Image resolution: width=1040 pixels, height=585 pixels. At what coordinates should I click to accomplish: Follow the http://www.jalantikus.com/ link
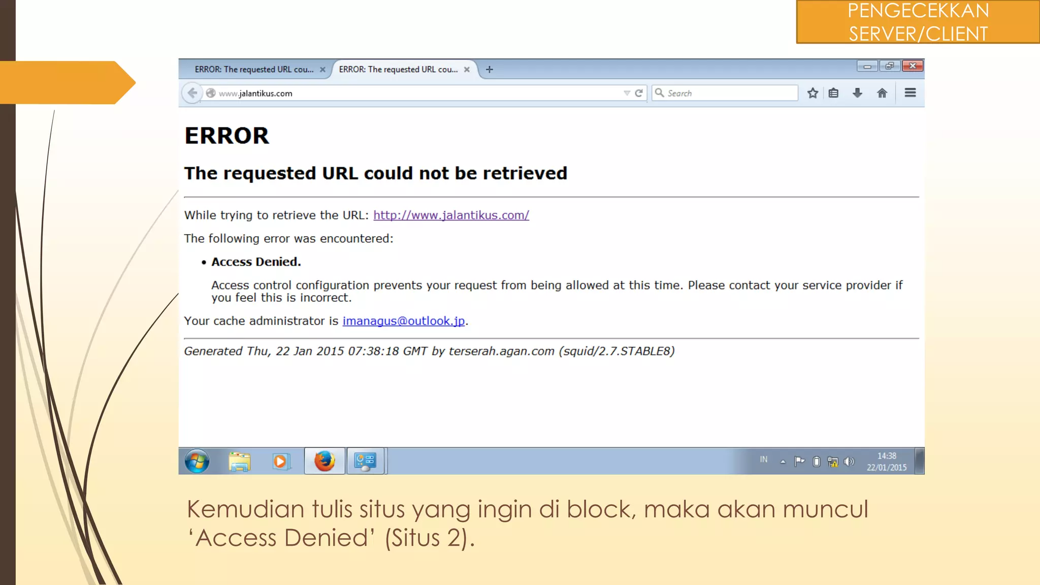tap(451, 215)
